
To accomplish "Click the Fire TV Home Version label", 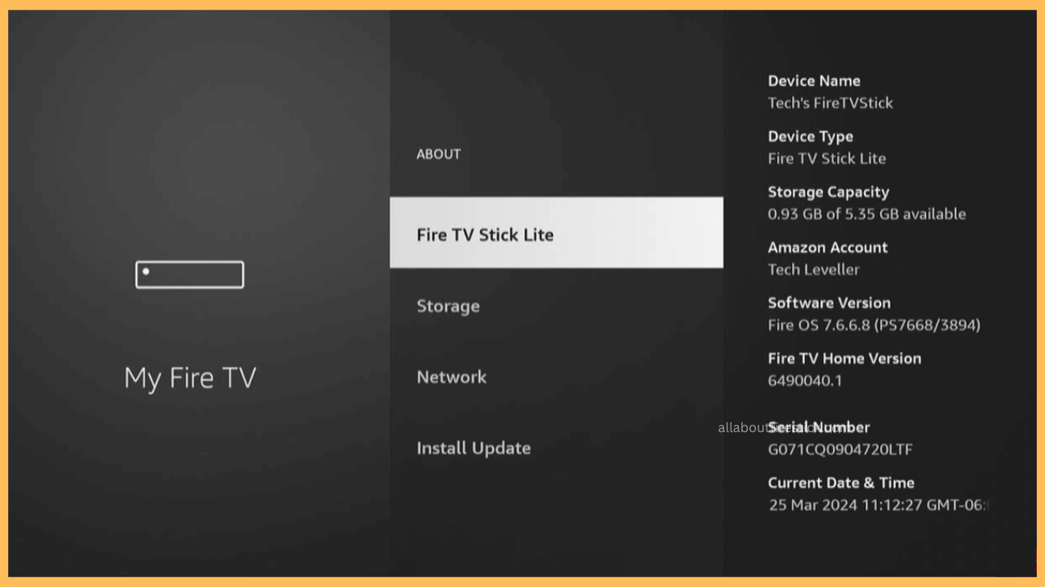I will tap(845, 358).
